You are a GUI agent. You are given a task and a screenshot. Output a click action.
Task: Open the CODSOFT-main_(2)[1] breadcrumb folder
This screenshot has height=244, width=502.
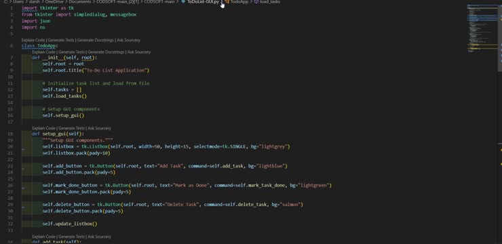(x=117, y=2)
